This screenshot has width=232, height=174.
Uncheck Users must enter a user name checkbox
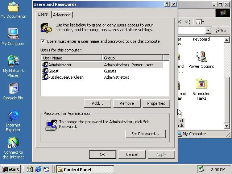[x=43, y=41]
